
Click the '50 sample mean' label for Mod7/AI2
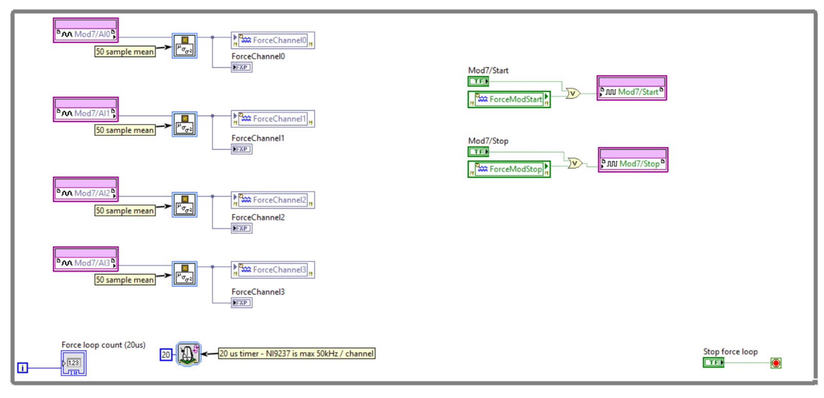(x=125, y=210)
